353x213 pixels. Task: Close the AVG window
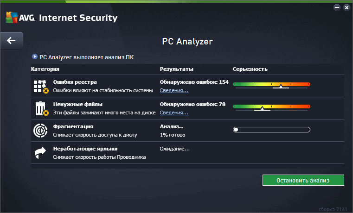[x=347, y=7]
